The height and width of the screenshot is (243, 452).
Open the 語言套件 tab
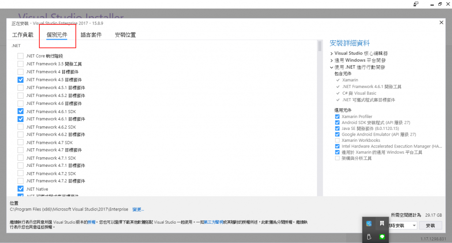91,35
